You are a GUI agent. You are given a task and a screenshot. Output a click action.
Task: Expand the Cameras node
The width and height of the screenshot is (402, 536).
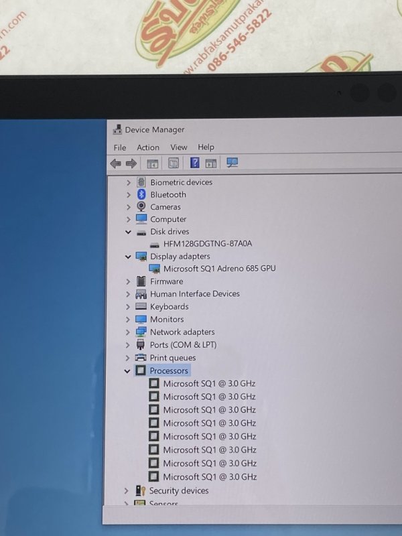[129, 207]
